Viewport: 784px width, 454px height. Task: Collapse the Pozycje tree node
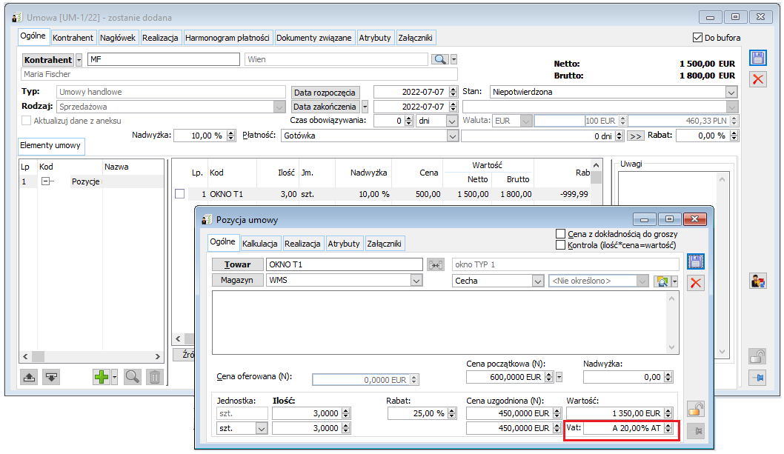coord(46,181)
